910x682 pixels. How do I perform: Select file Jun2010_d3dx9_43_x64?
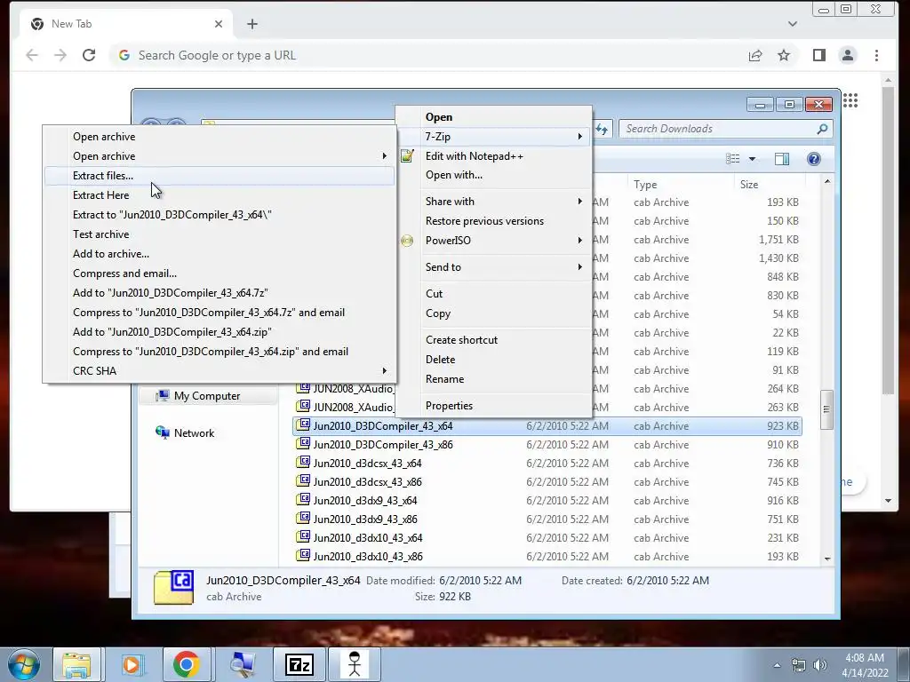547,501
